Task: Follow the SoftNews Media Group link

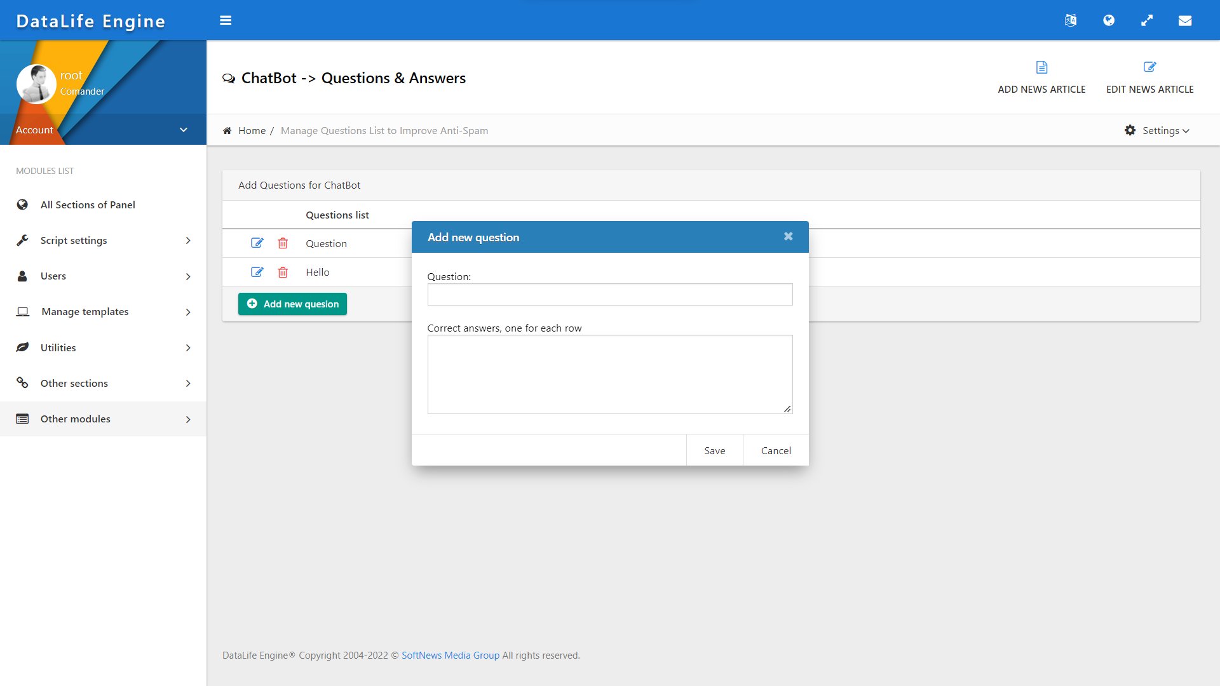Action: pos(450,655)
